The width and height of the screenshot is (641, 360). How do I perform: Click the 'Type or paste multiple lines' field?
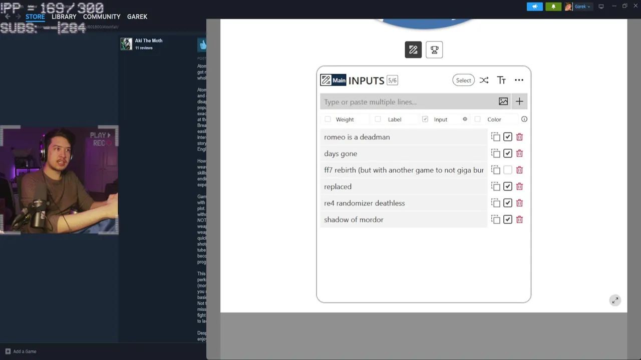pyautogui.click(x=408, y=101)
